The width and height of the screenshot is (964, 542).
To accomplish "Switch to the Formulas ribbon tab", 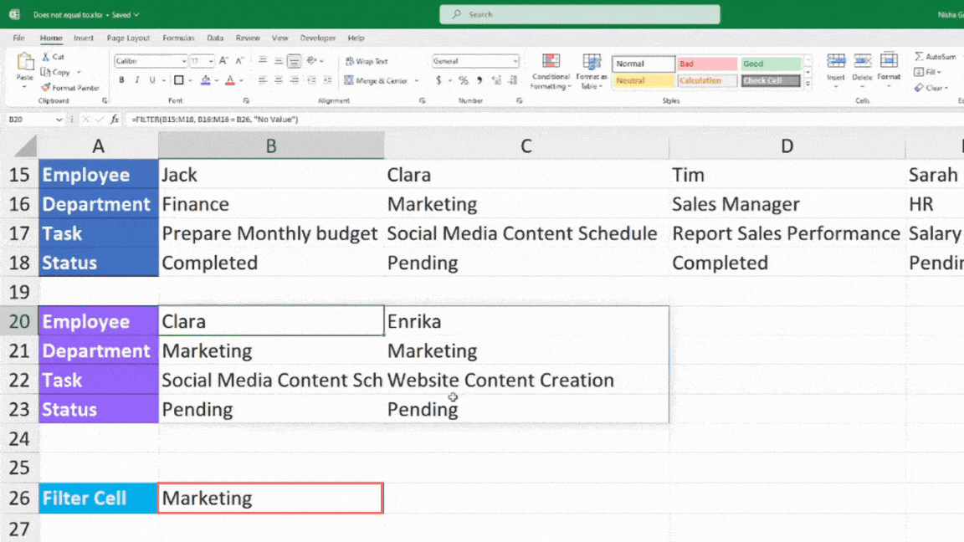I will point(178,37).
